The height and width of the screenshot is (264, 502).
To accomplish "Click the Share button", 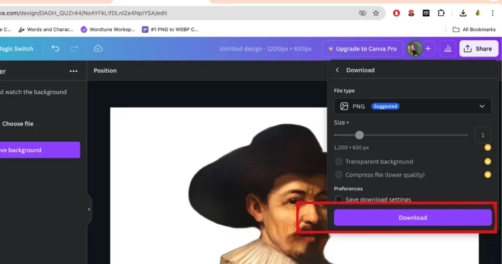I will [479, 49].
